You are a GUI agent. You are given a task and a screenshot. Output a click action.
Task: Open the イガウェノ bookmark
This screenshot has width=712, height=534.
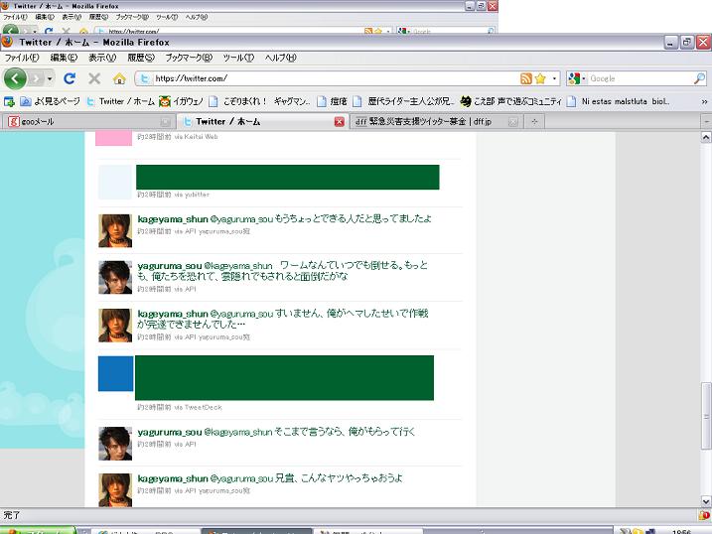[181, 101]
